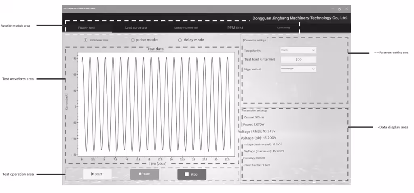The width and height of the screenshot is (414, 193).
Task: Click the stop button
Action: [x=192, y=174]
